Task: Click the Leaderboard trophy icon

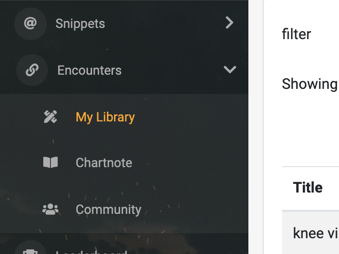Action: [30, 252]
